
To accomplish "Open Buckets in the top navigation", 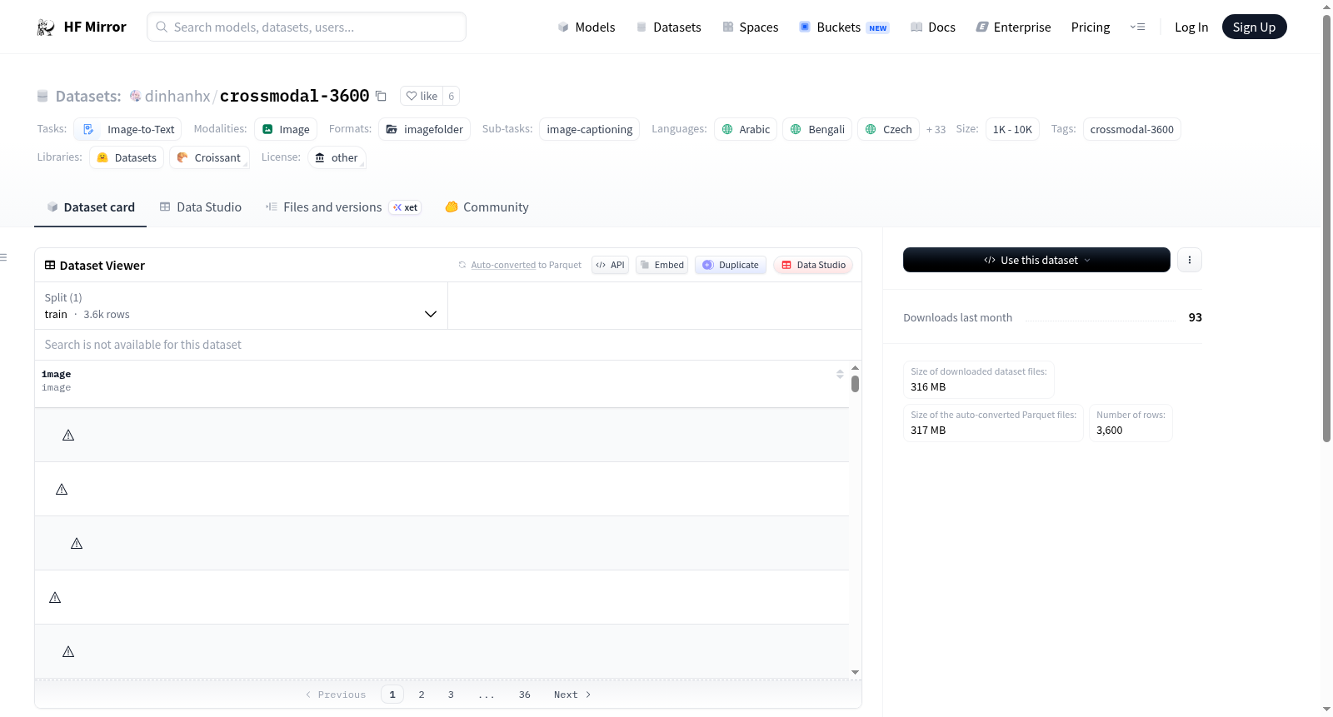I will [x=844, y=27].
